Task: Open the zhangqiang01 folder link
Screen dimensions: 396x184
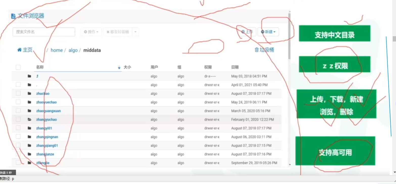Action: pyautogui.click(x=47, y=146)
